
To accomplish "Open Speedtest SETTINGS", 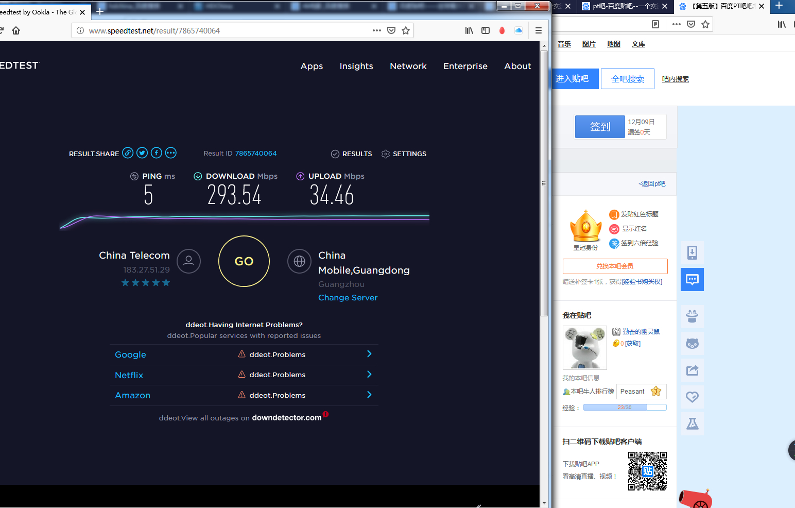I will 404,154.
